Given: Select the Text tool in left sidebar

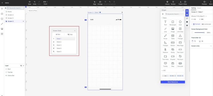Looking at the screenshot, I should [2, 9].
